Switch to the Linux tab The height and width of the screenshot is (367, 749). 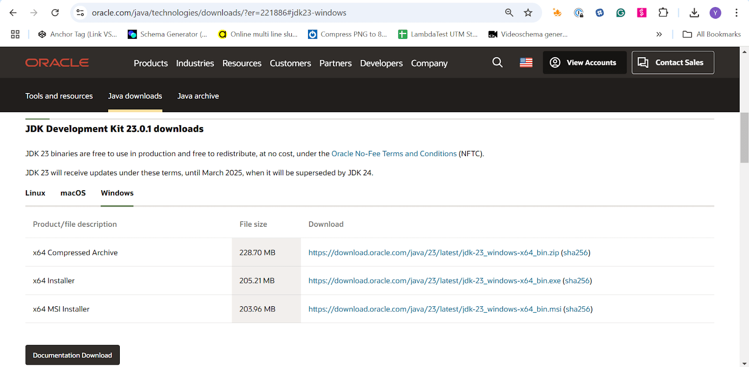35,193
